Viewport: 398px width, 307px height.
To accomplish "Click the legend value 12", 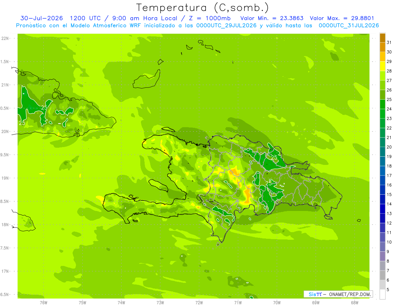I will (389, 223).
